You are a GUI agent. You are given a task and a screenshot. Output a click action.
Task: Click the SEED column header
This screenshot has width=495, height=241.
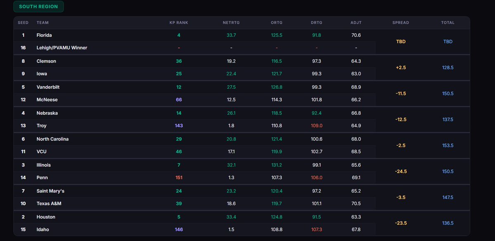23,23
